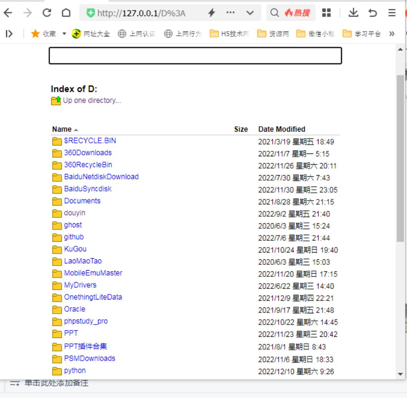Click the page scrollbar down arrow
Viewport: 407px width, 398px height.
tap(400, 374)
